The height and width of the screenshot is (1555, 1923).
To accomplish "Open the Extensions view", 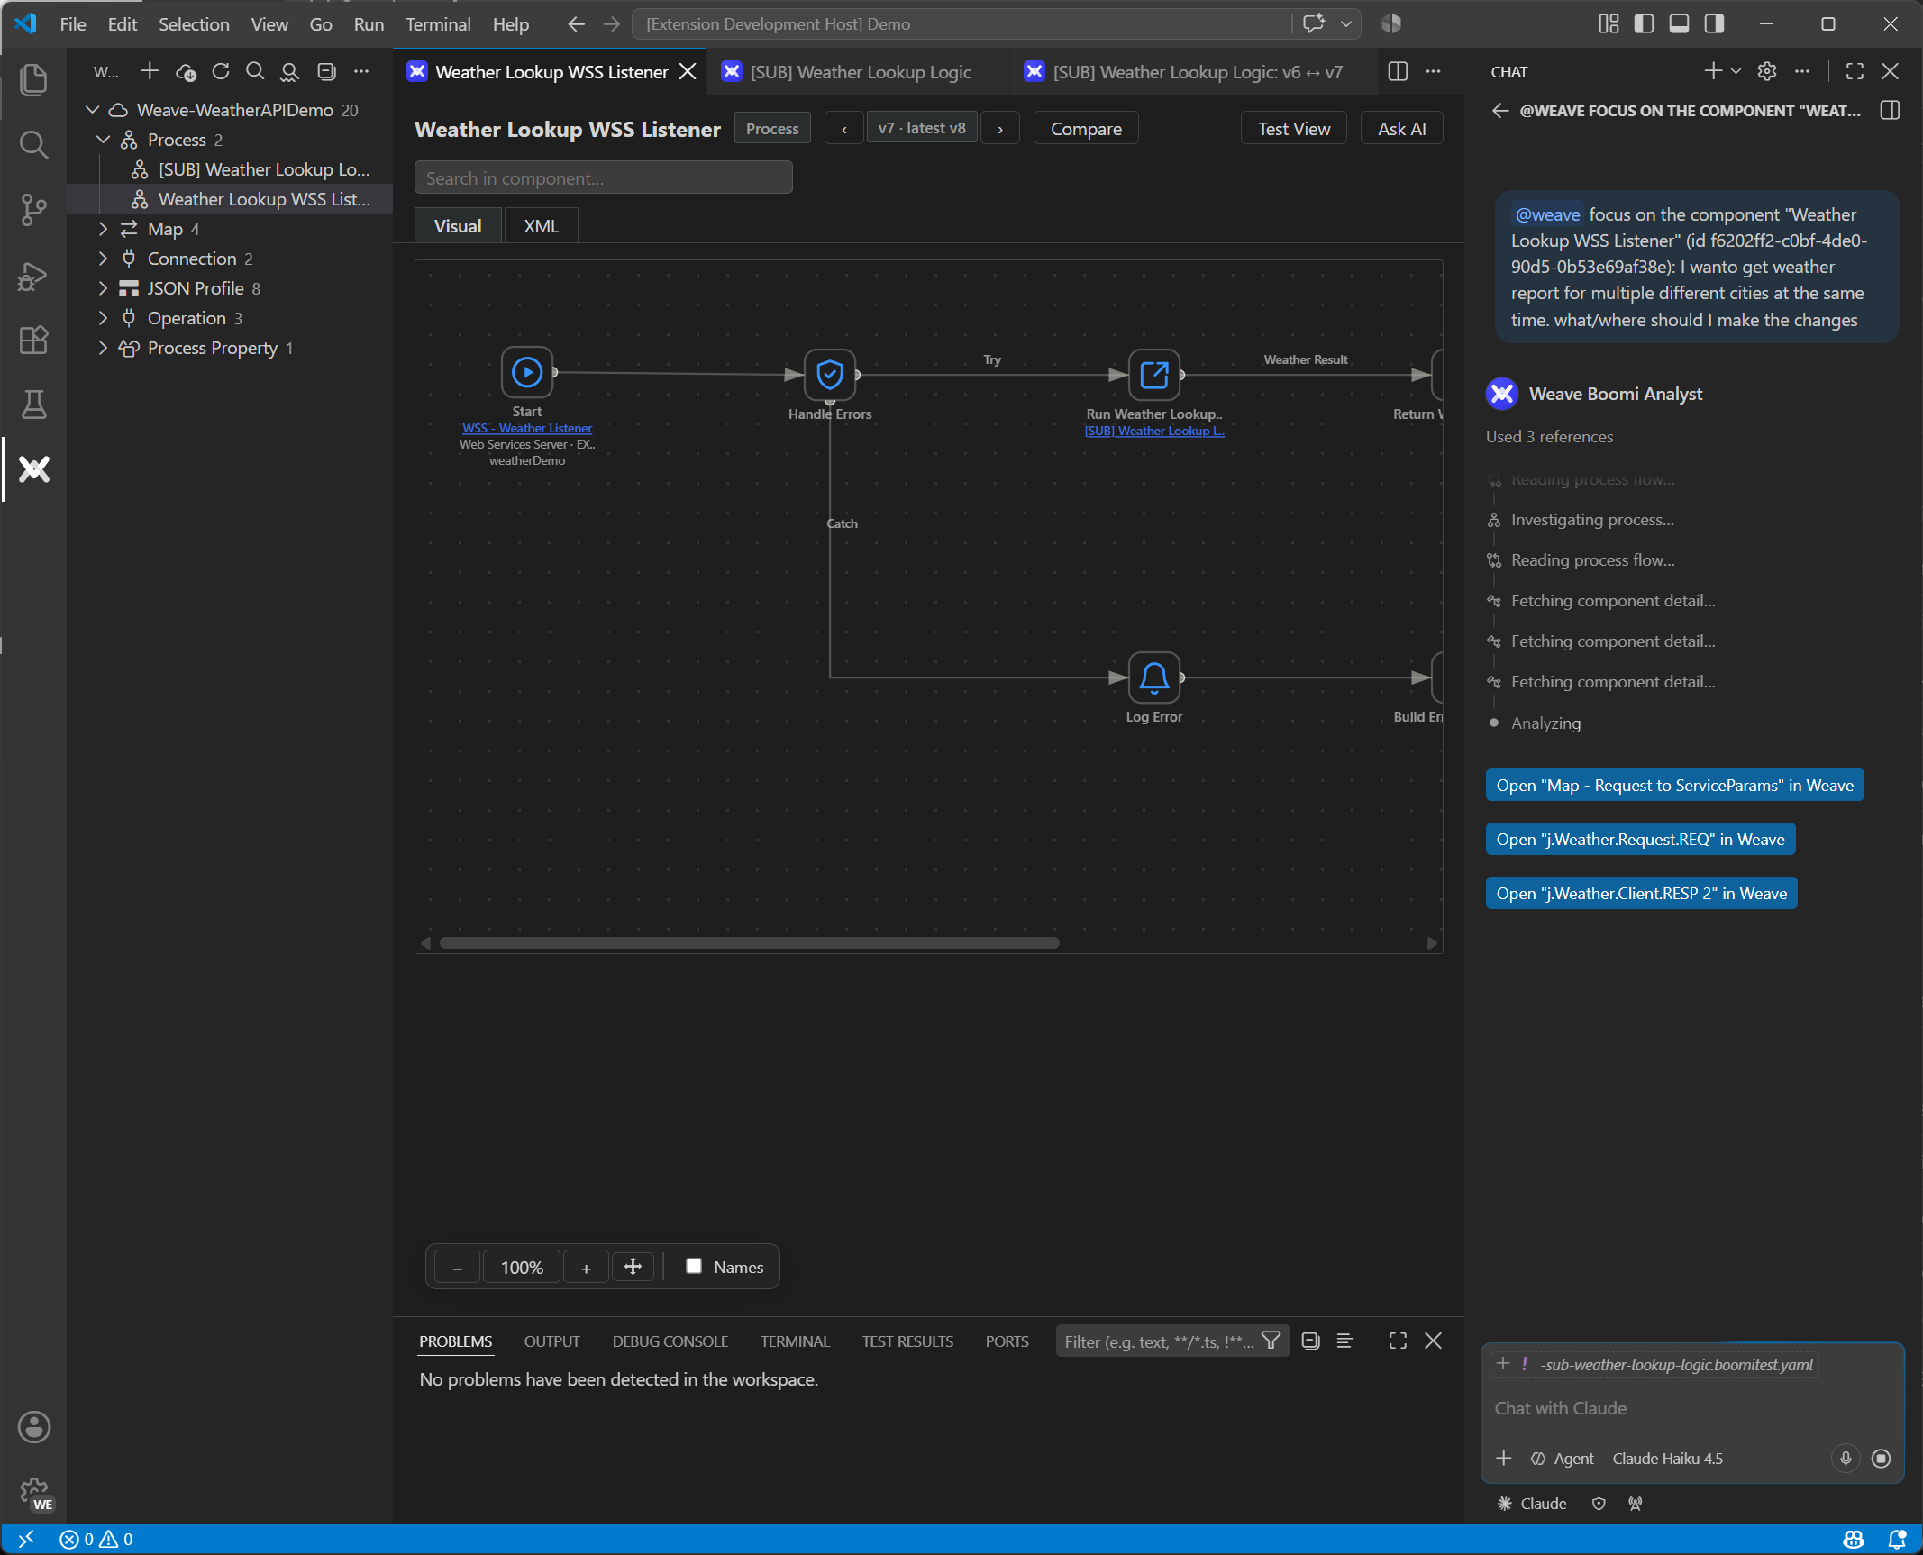I will point(33,340).
